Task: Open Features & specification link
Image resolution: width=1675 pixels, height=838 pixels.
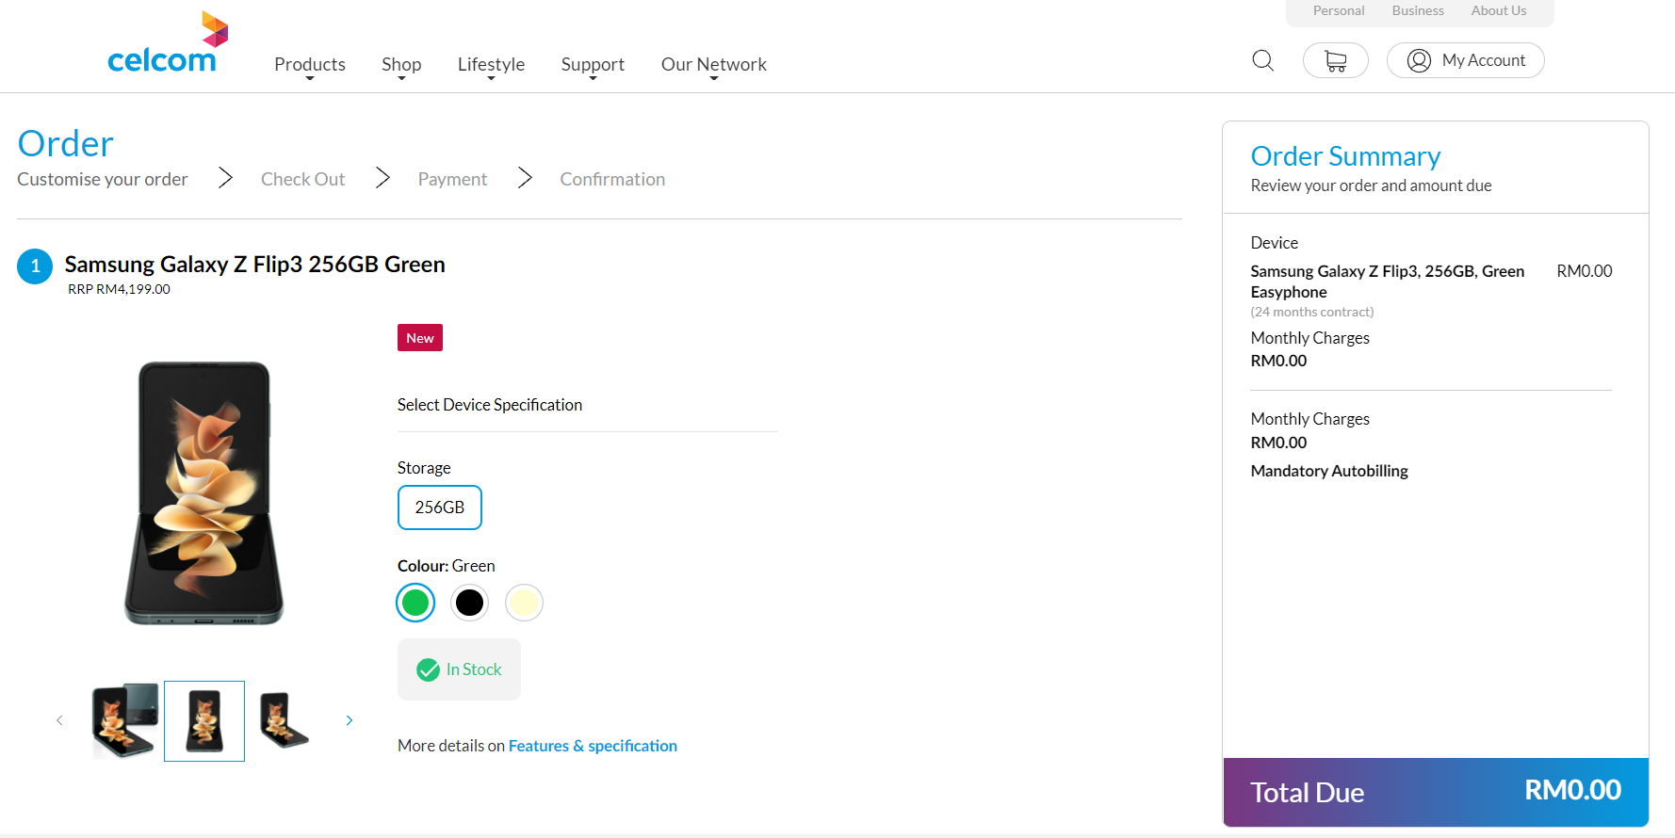Action: click(x=593, y=746)
